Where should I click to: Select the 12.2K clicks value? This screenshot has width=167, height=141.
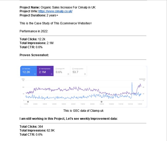tap(26, 72)
